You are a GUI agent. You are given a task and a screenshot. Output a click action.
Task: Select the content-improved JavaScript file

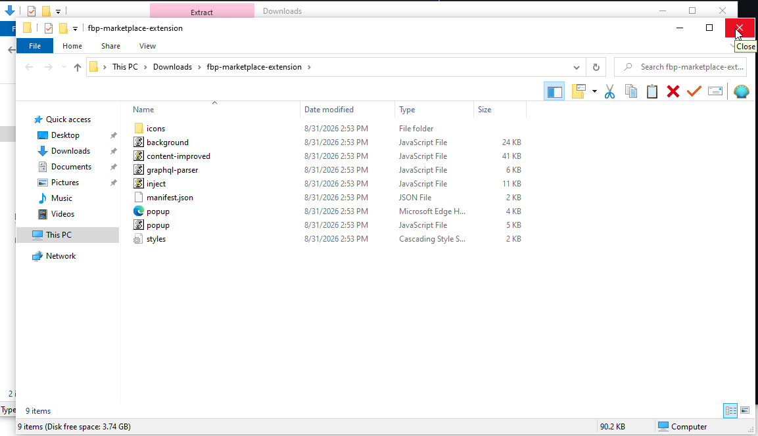click(x=178, y=156)
